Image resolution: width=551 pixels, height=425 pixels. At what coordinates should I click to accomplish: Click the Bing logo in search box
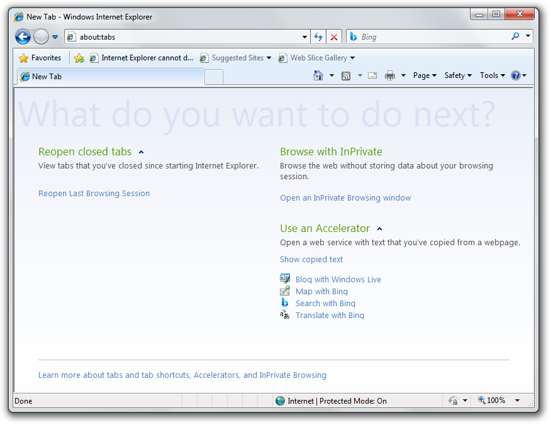pyautogui.click(x=353, y=36)
